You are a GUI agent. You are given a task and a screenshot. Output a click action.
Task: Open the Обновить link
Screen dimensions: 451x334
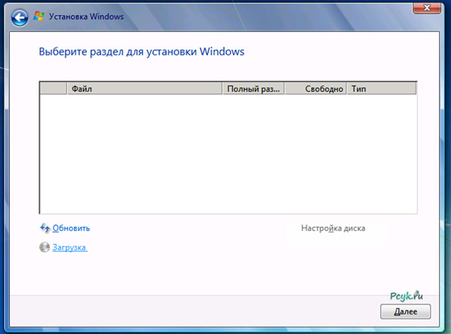(71, 228)
